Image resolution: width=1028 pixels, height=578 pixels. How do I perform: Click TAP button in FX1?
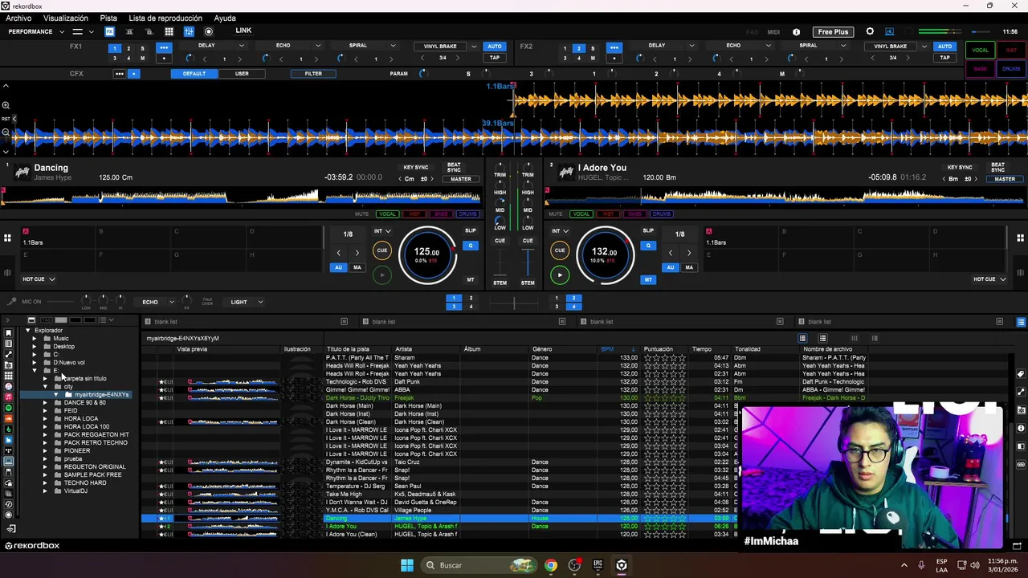[495, 58]
